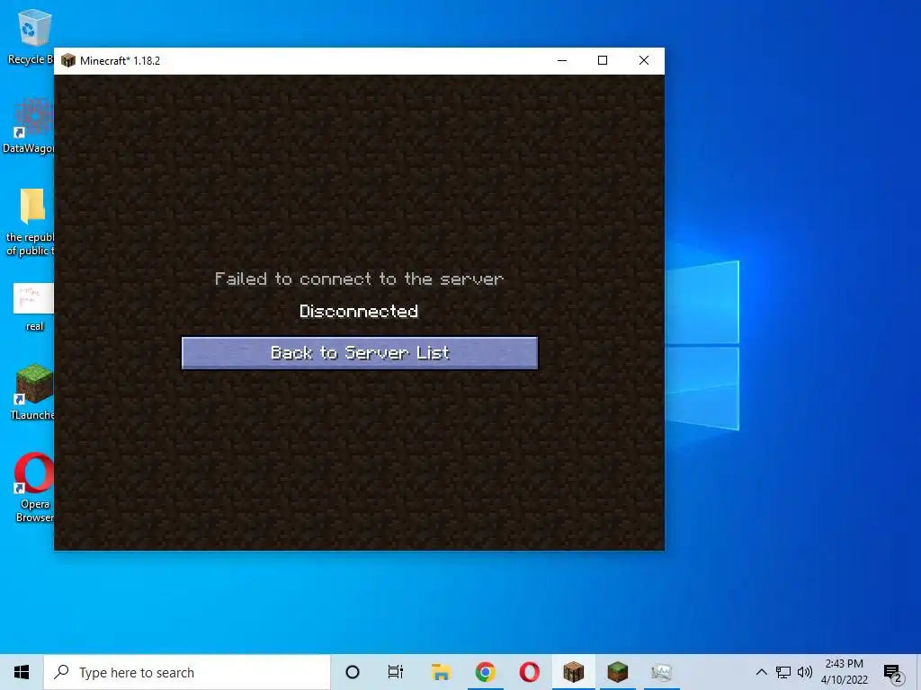Select the TLauncher desktop shortcut
This screenshot has width=921, height=690.
pos(32,392)
